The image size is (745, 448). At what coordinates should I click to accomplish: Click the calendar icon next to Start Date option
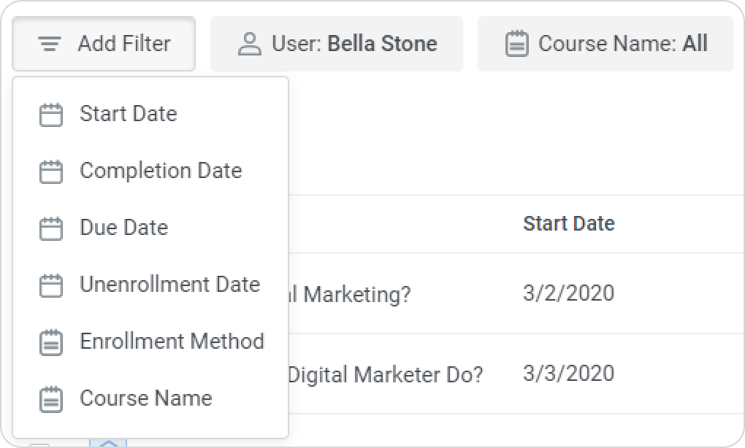pos(50,115)
